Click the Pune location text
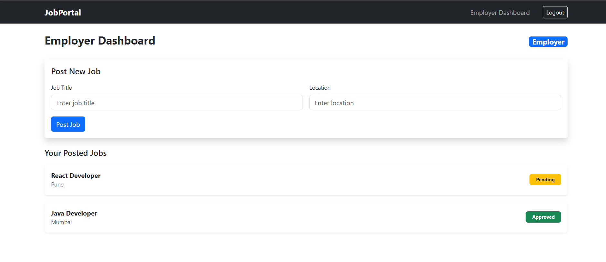 click(x=57, y=185)
